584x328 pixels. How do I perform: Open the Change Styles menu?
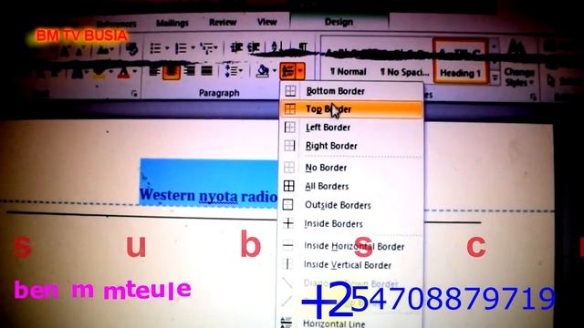pos(519,64)
